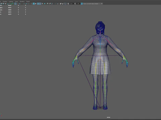Open the Panels menu
The image size is (161, 120).
point(28,2)
